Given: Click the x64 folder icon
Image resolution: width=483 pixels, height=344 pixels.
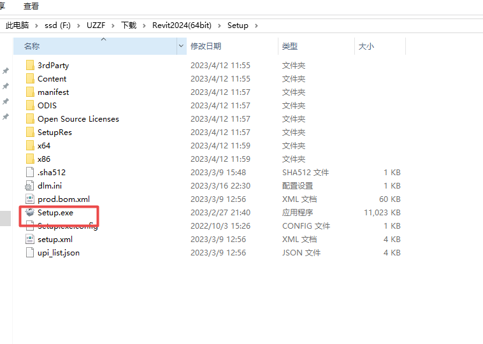Looking at the screenshot, I should tap(29, 146).
